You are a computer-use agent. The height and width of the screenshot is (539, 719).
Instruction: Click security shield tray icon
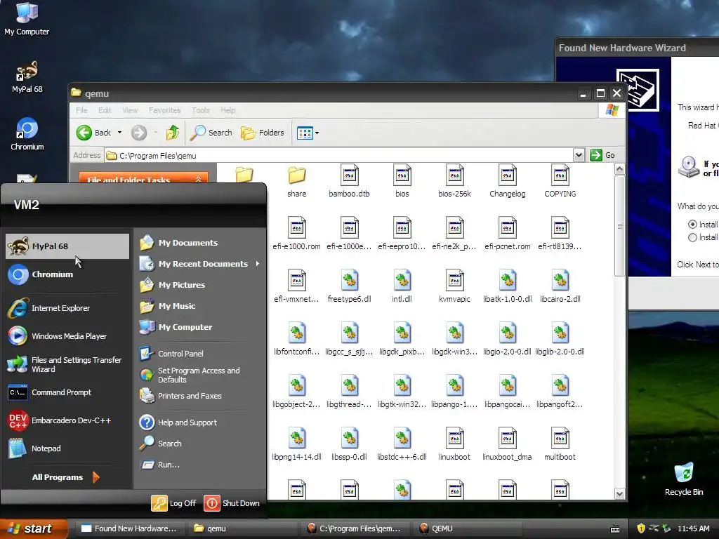[x=641, y=528]
